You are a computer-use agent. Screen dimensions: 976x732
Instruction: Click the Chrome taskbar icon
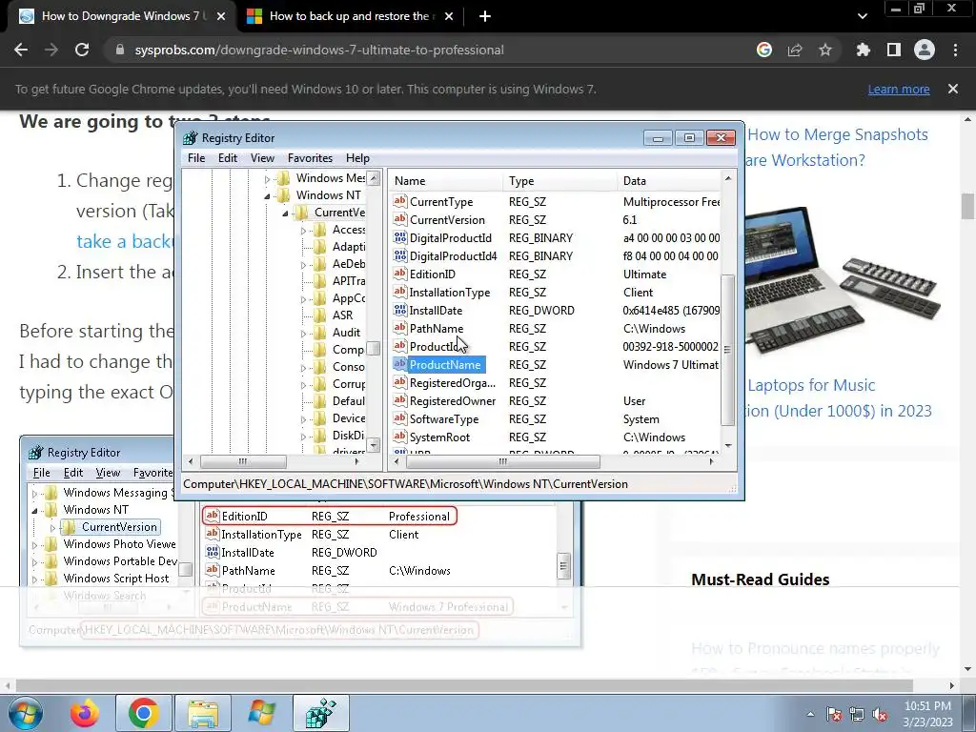[143, 713]
